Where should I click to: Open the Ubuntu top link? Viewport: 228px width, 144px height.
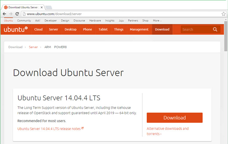(9, 21)
